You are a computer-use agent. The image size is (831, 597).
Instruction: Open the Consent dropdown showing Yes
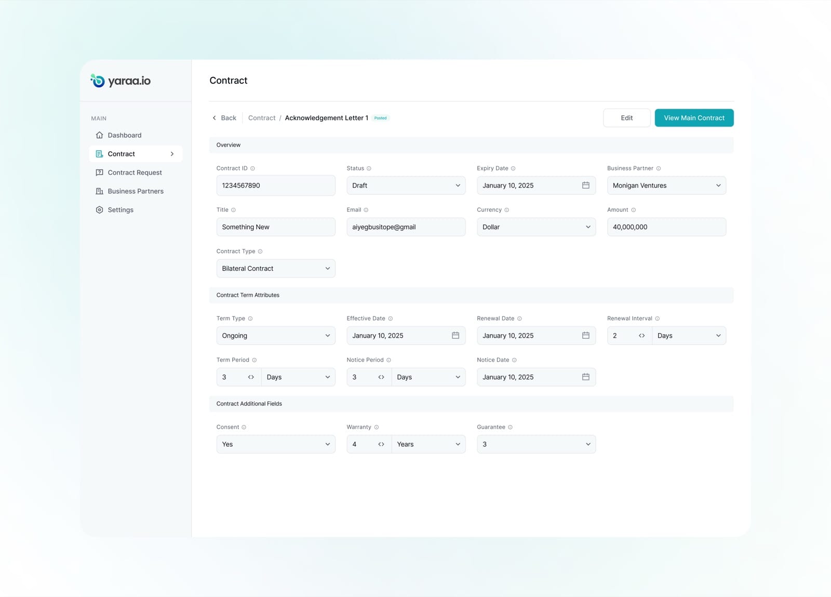click(x=276, y=444)
